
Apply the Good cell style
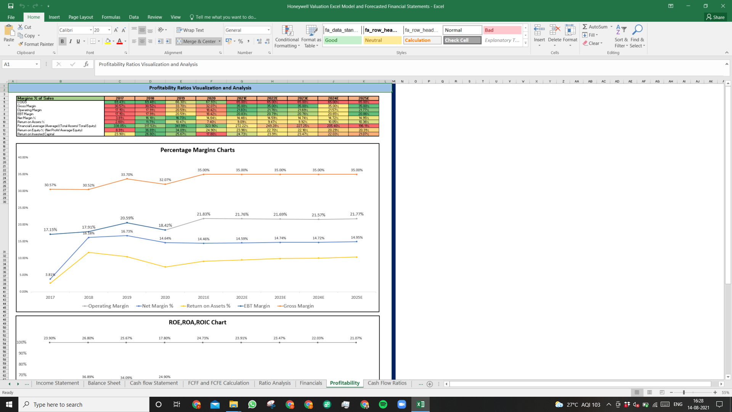click(x=343, y=40)
